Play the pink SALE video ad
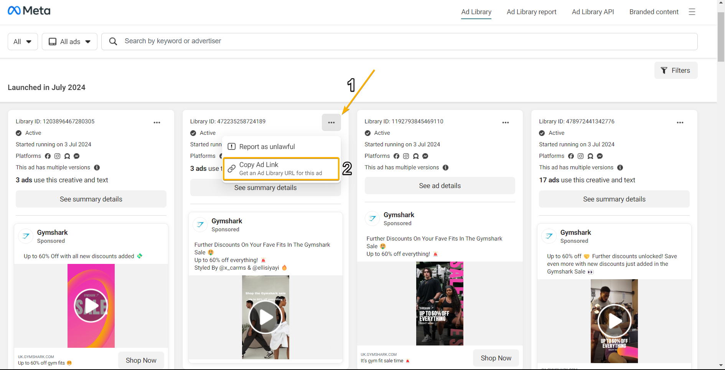The height and width of the screenshot is (370, 725). (91, 306)
